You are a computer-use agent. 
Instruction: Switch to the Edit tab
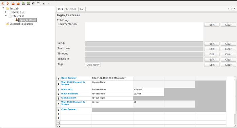[61, 9]
